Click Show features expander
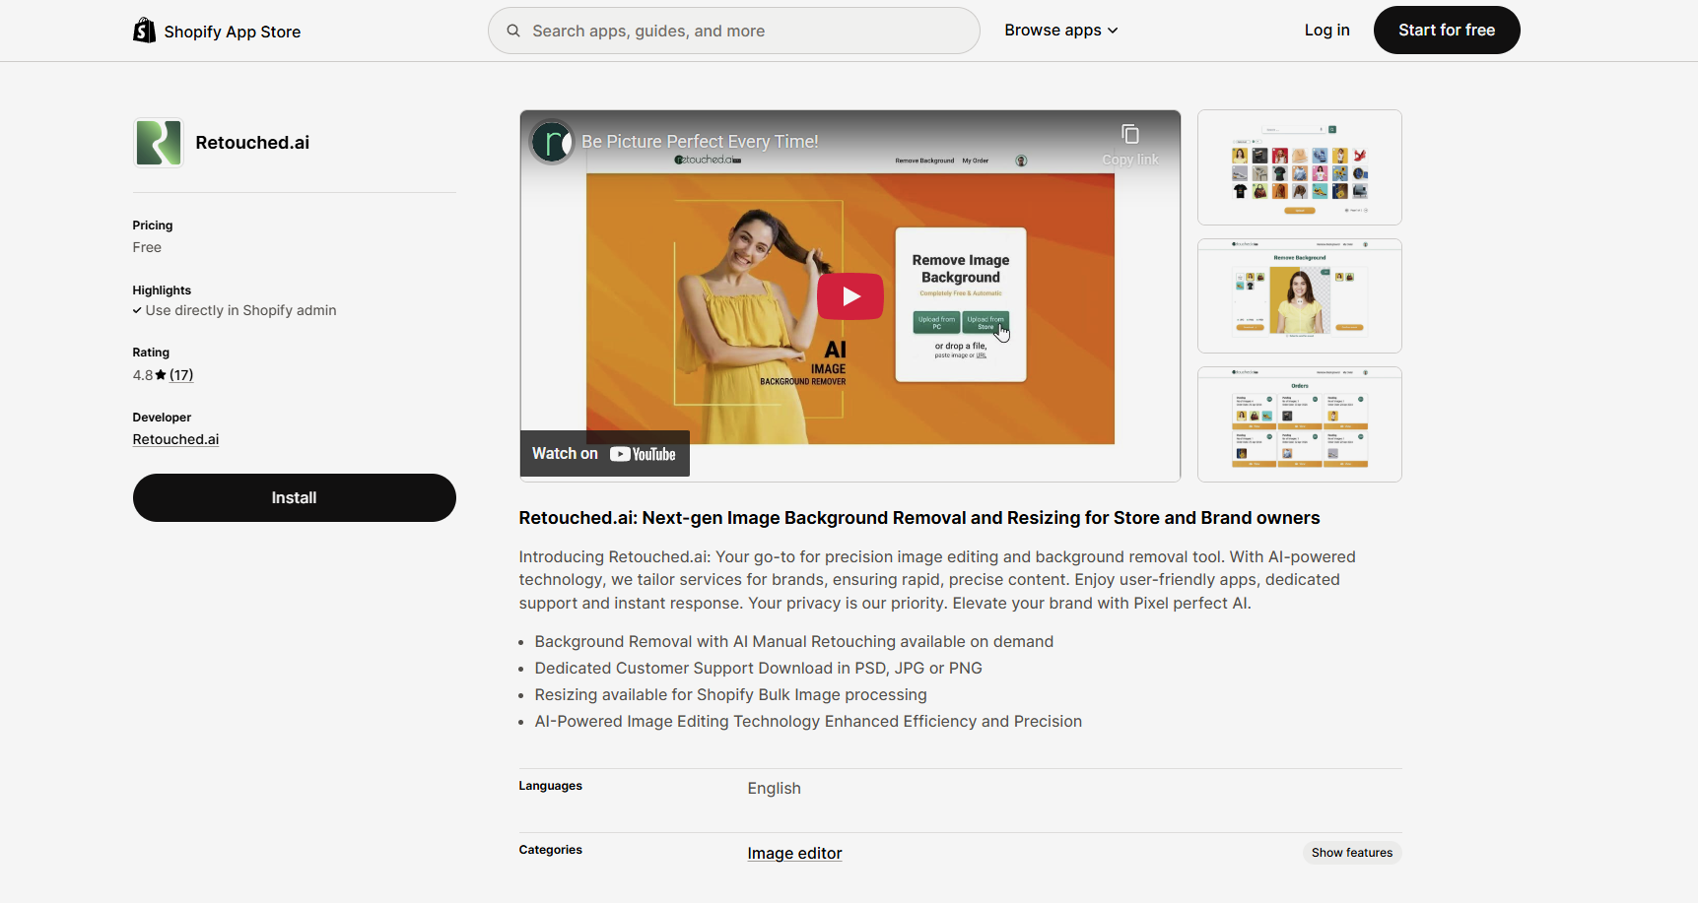Screen dimensions: 1698x903 (1351, 853)
